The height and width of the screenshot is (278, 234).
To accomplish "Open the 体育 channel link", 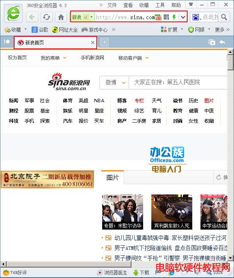I will (68, 100).
